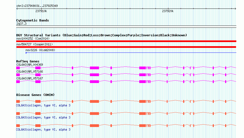
Task: Click the 2q37.3 band label
Action: (21, 24)
